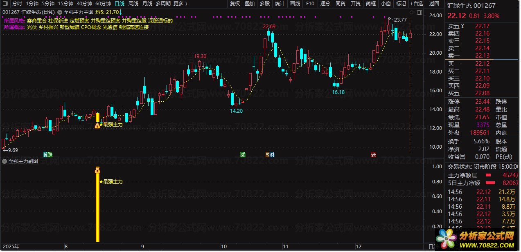Viewport: 521px width, 252px height.
Task: Expand the 至强主力副图 indicator dropdown
Action: [x=5, y=161]
